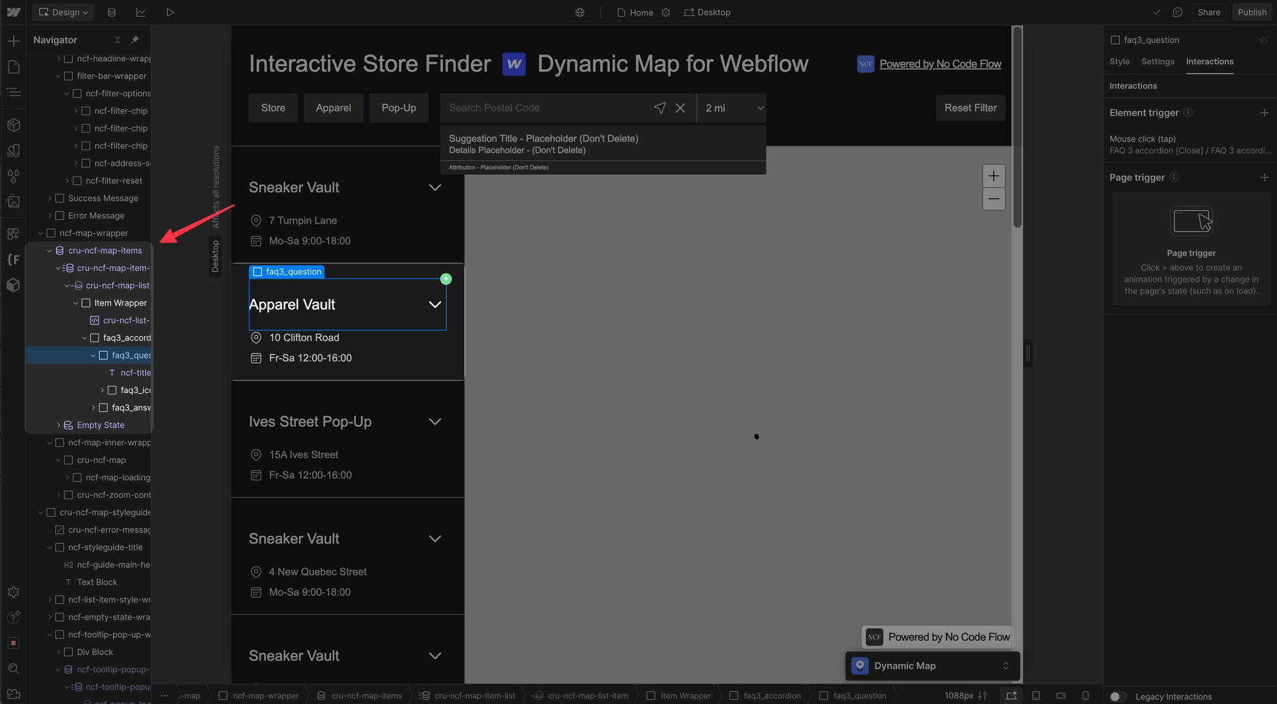Zoom in on the map with plus
Screen dimensions: 1277x704
(x=994, y=176)
